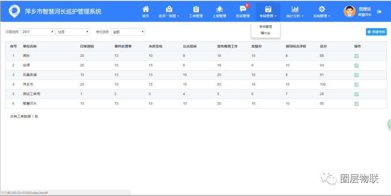Click the logout arrow icon

(x=379, y=12)
